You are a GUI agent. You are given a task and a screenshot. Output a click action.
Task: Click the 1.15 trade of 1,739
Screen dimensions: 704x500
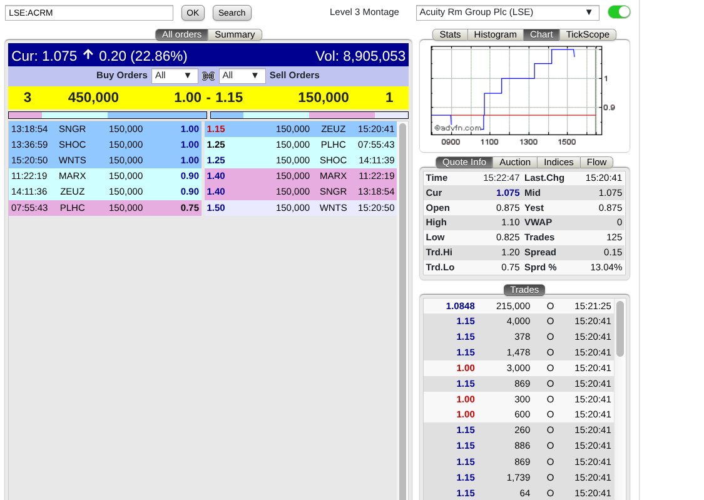(x=519, y=477)
